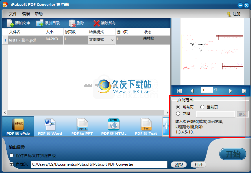Click the 转换模式 column header
The width and height of the screenshot is (251, 173).
[x=101, y=32]
